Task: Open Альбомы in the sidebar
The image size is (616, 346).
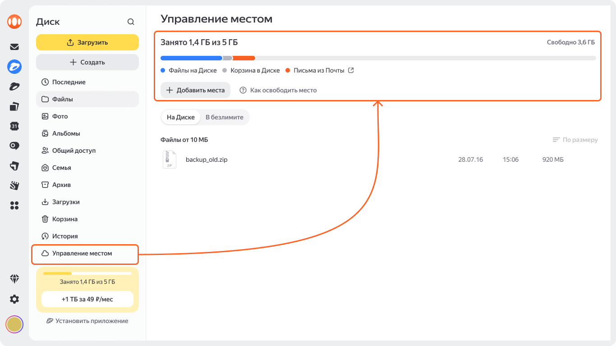Action: (87, 133)
